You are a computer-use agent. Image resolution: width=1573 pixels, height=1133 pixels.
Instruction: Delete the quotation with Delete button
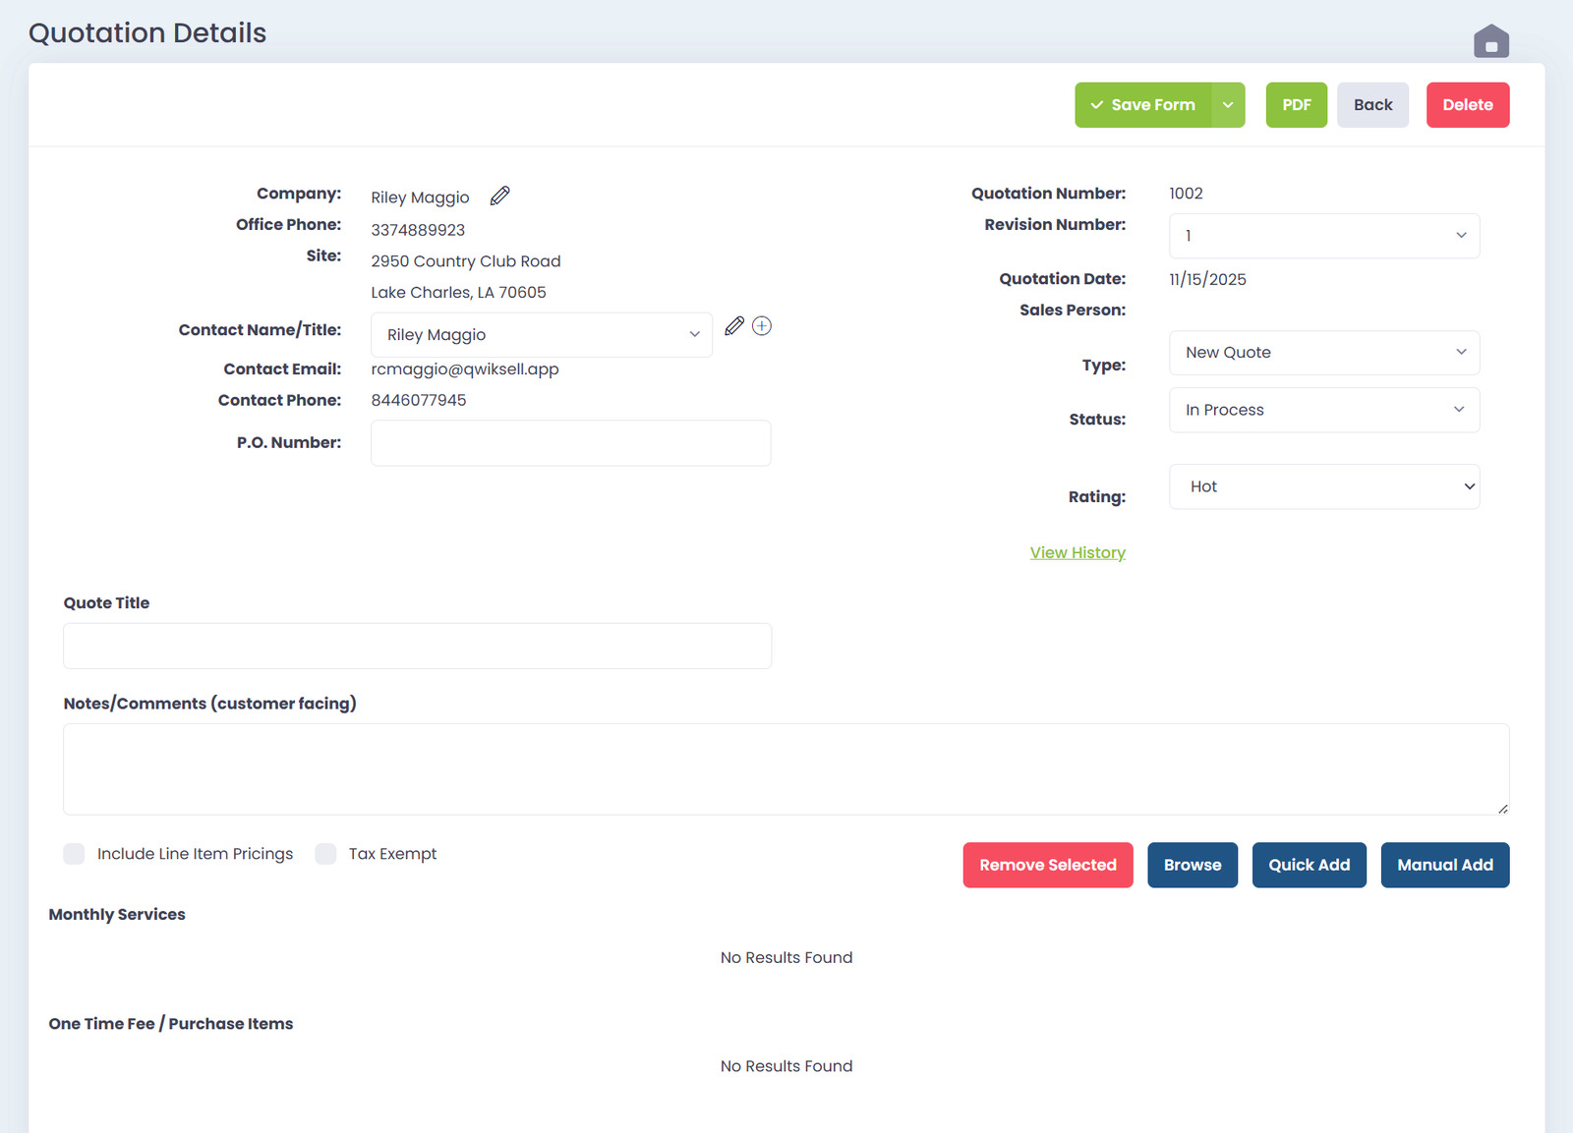click(x=1467, y=105)
